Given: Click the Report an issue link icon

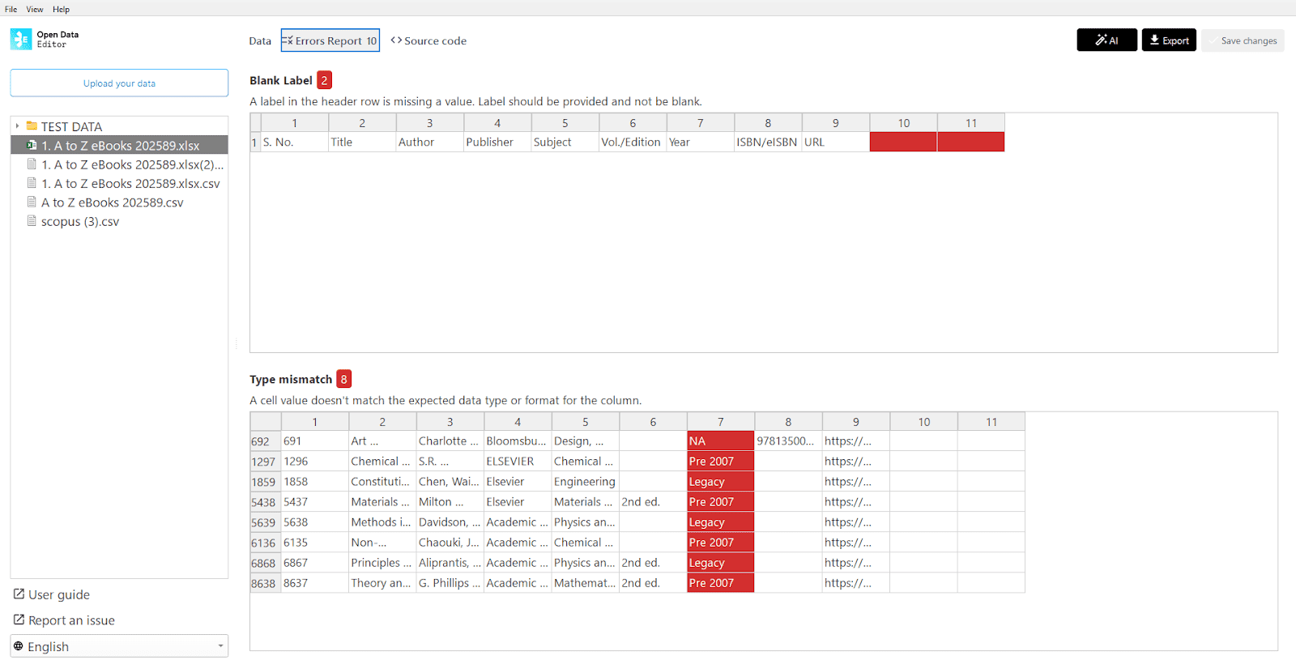Looking at the screenshot, I should pyautogui.click(x=19, y=620).
